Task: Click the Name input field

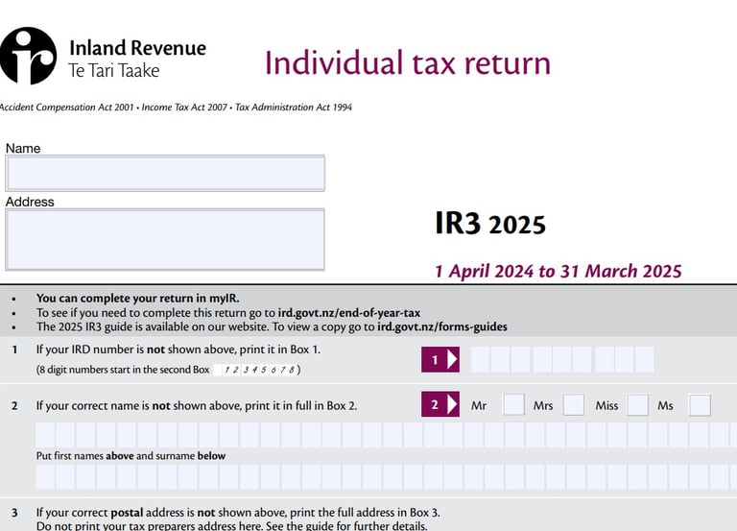Action: click(165, 173)
